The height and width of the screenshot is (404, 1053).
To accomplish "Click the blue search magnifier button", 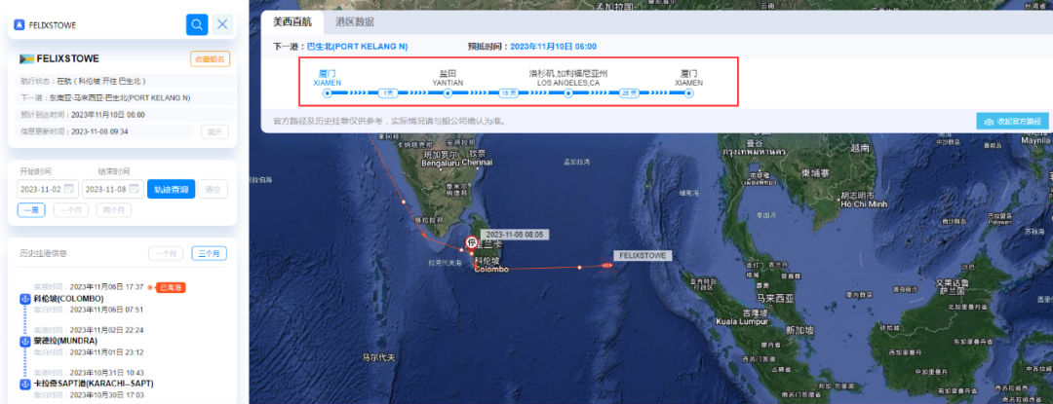I will [197, 24].
